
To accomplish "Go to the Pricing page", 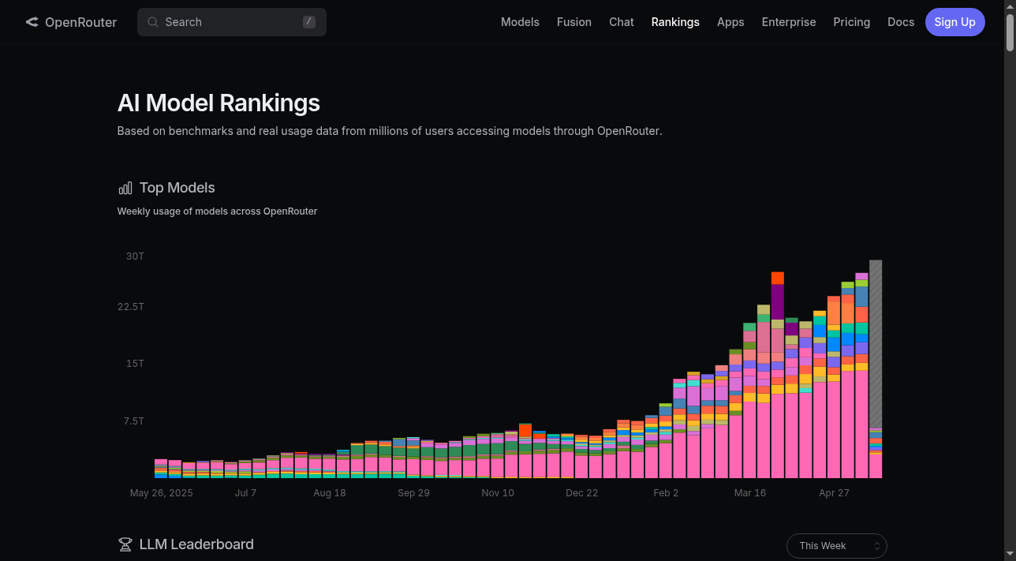I will pyautogui.click(x=852, y=22).
